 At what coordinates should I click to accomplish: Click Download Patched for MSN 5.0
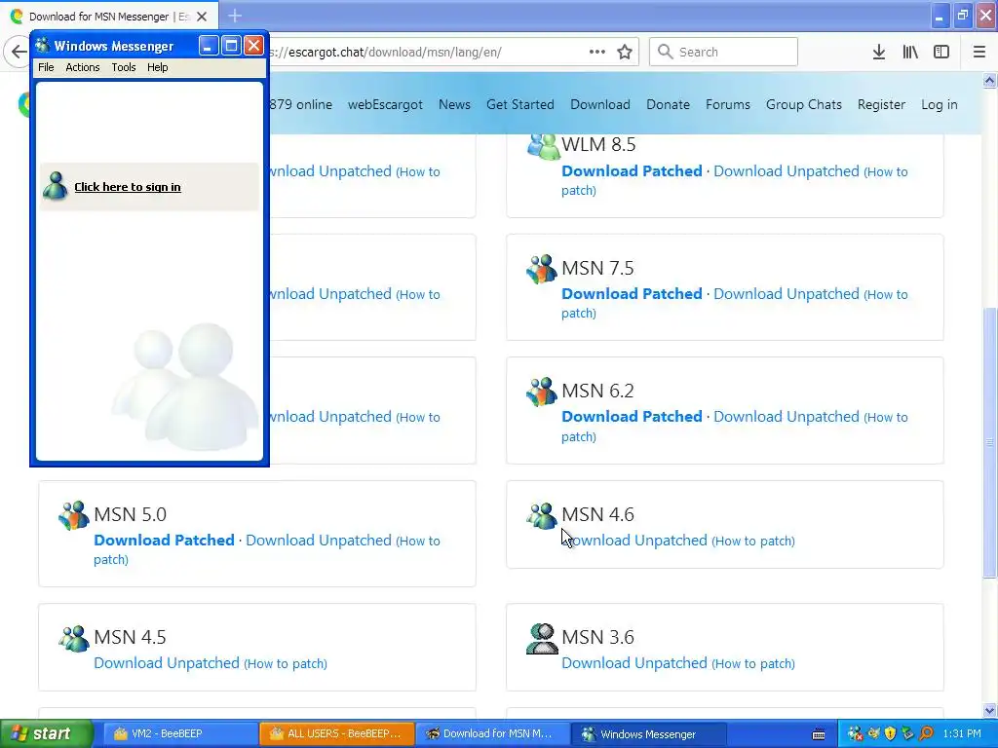coord(164,540)
